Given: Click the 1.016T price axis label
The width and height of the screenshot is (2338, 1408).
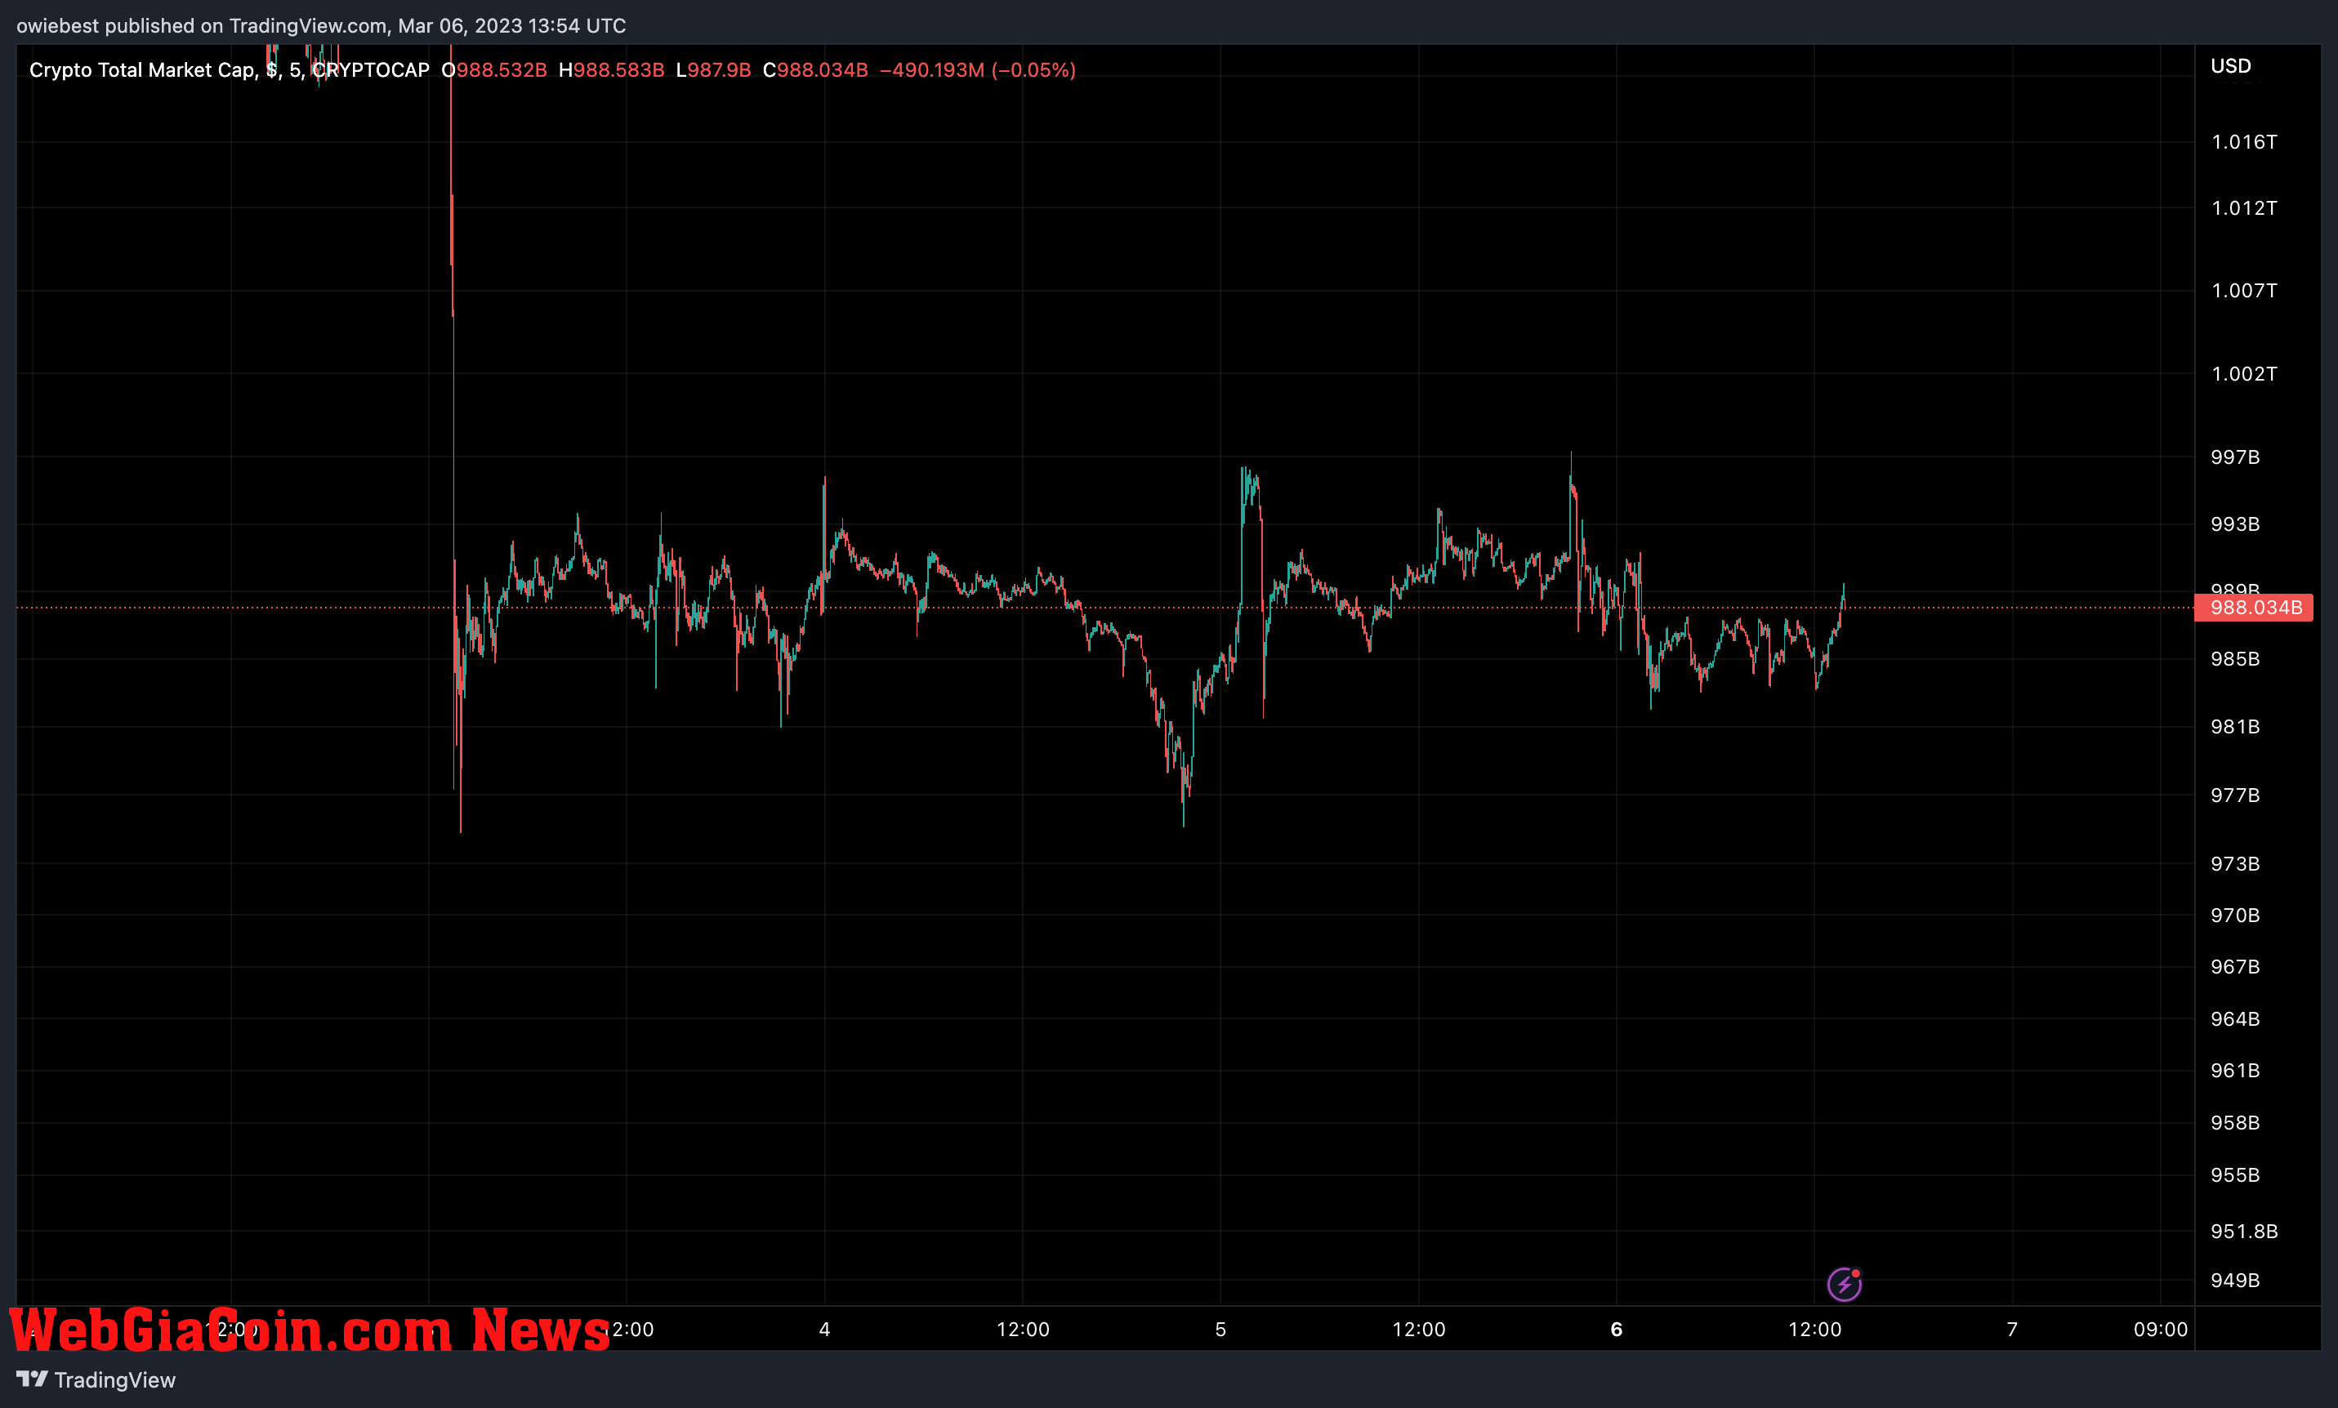Looking at the screenshot, I should tap(2243, 142).
